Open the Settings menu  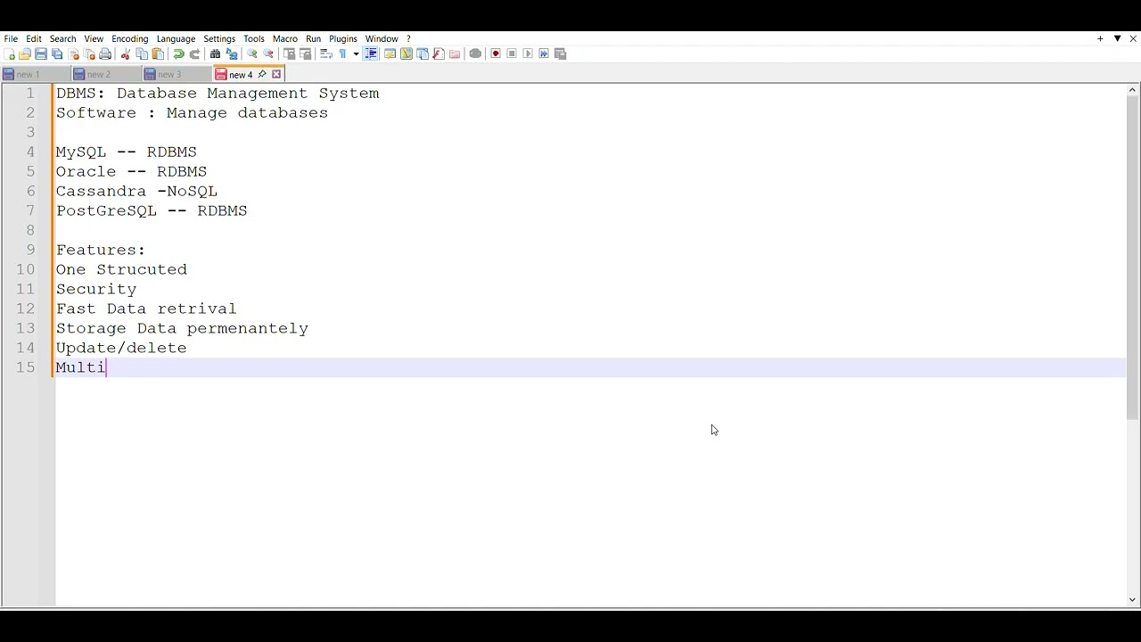click(x=219, y=38)
